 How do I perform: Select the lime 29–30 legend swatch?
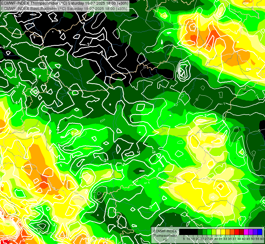pos(214,232)
